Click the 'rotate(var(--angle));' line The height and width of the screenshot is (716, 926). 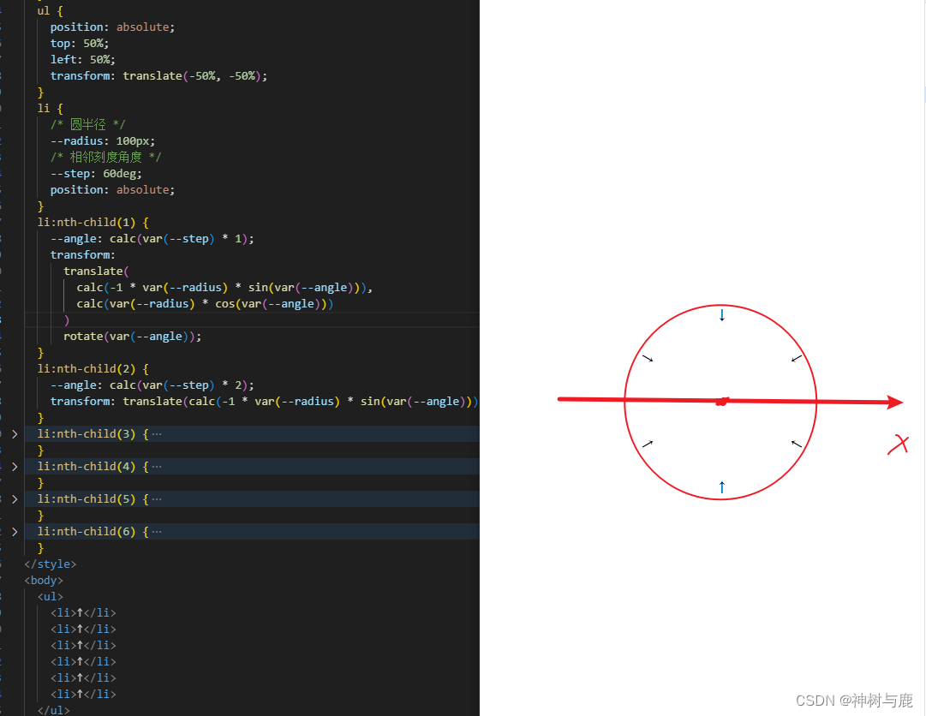coord(132,337)
